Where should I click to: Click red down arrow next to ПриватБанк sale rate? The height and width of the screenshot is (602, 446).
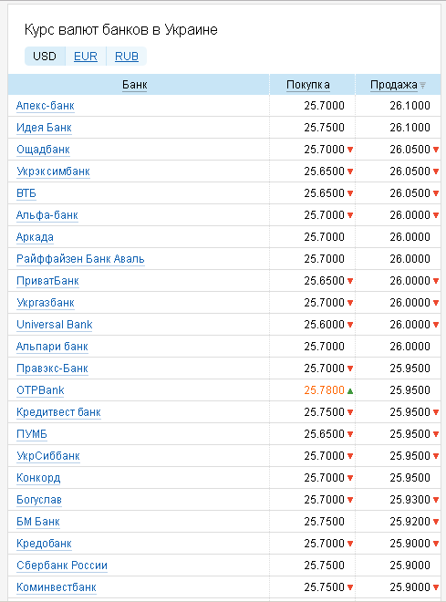[436, 281]
